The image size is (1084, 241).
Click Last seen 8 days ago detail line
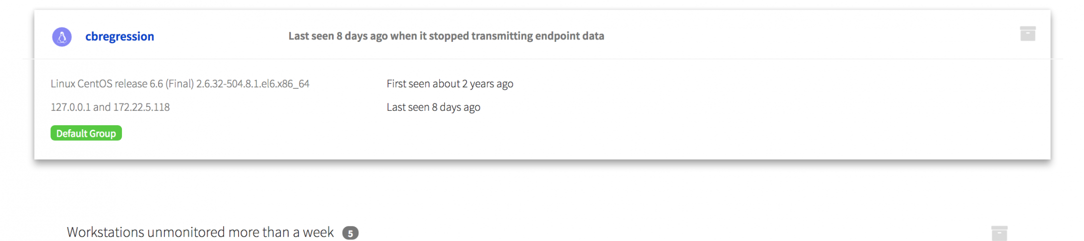click(x=433, y=107)
